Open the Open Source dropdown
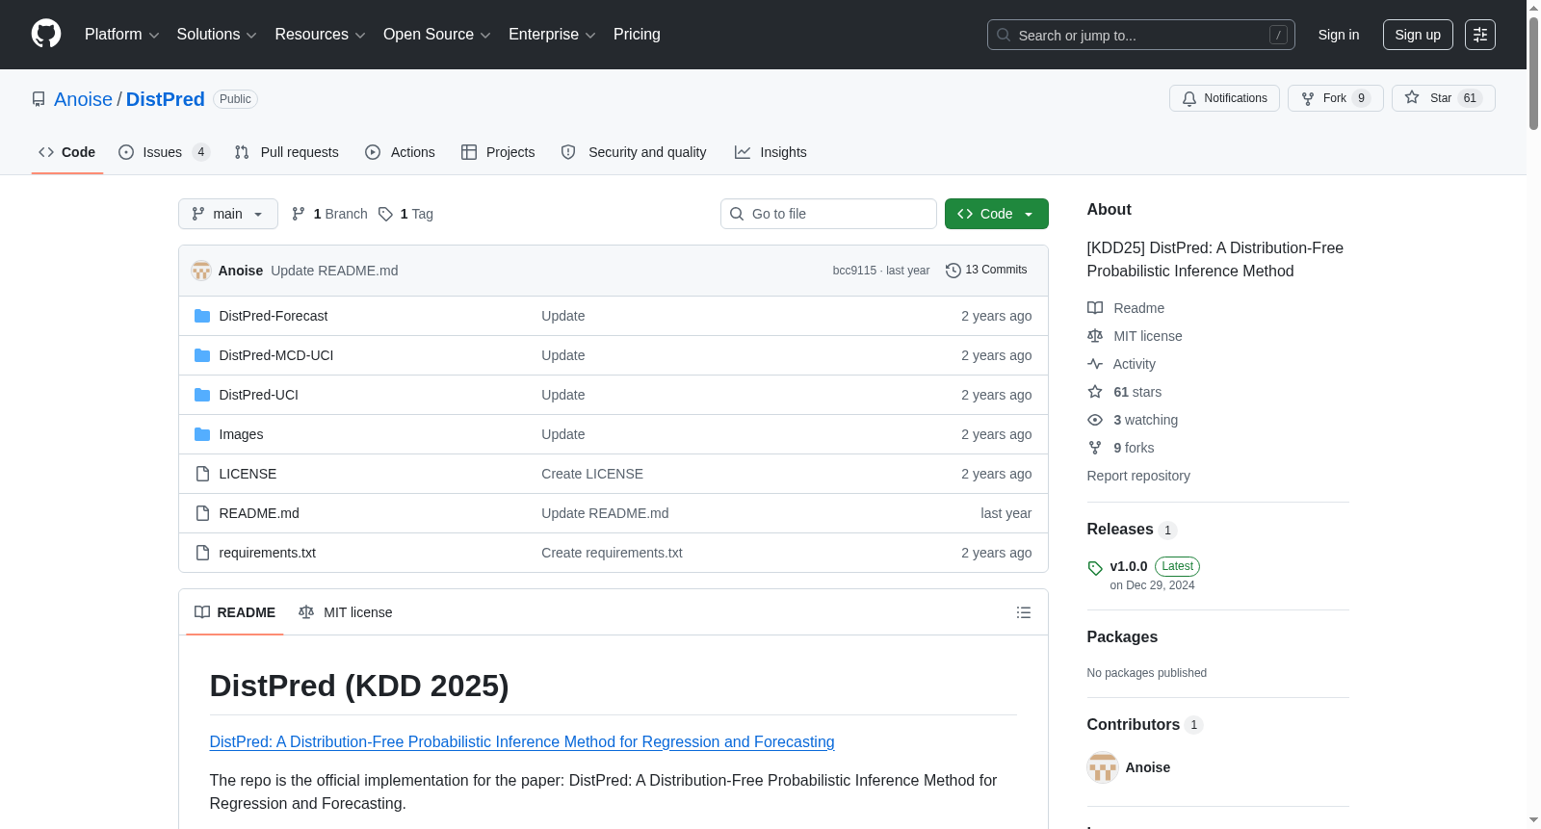The height and width of the screenshot is (829, 1541). pyautogui.click(x=436, y=35)
